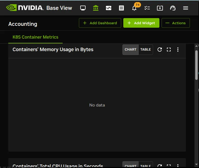199x168 pixels.
Task: Click the 'No data' message
Action: [97, 105]
